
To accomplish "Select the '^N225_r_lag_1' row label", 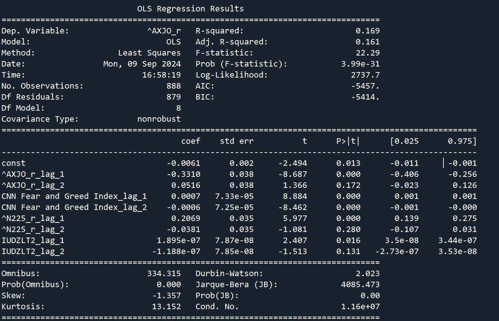I will [33, 218].
